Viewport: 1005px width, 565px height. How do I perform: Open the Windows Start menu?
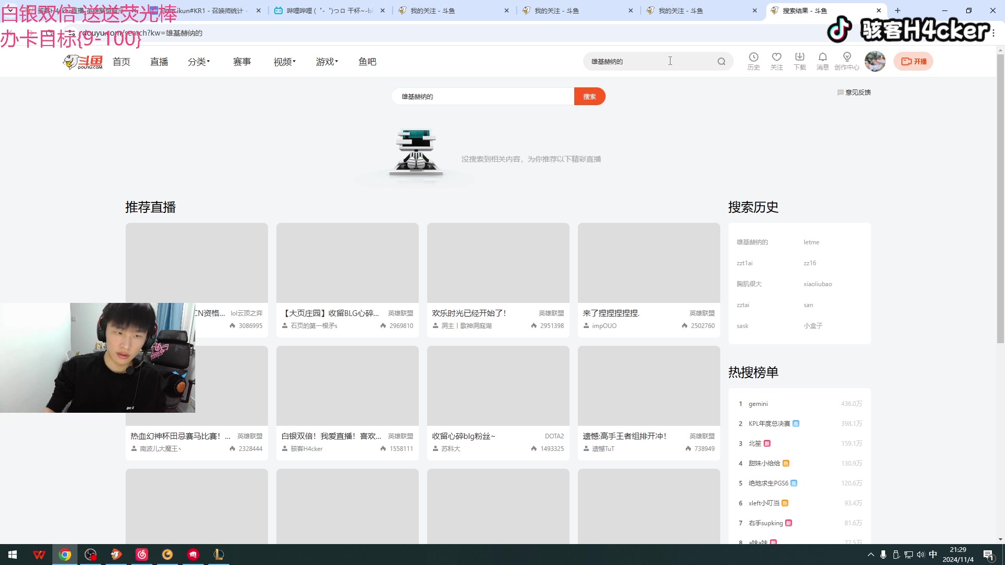click(x=13, y=555)
